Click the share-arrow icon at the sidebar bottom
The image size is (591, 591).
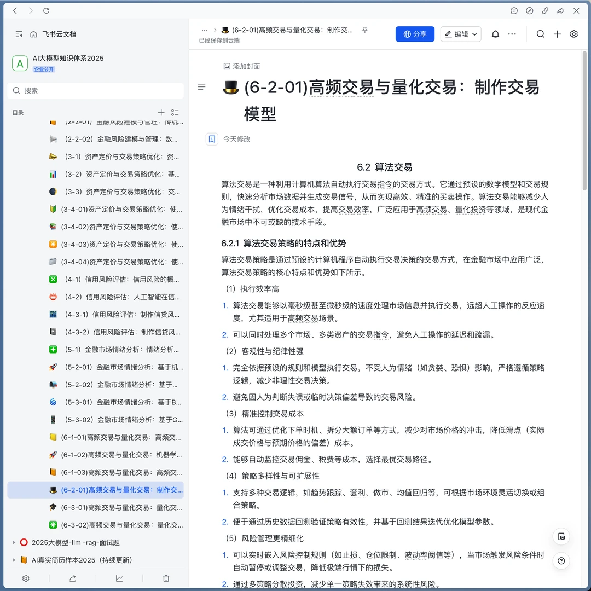(x=72, y=578)
